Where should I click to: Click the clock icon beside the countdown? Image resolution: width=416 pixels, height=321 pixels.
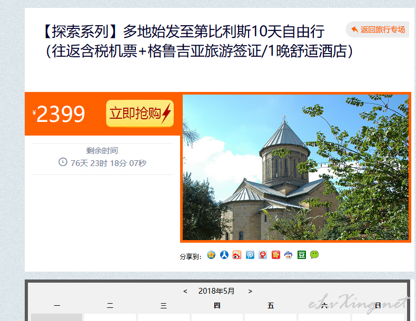pyautogui.click(x=63, y=162)
